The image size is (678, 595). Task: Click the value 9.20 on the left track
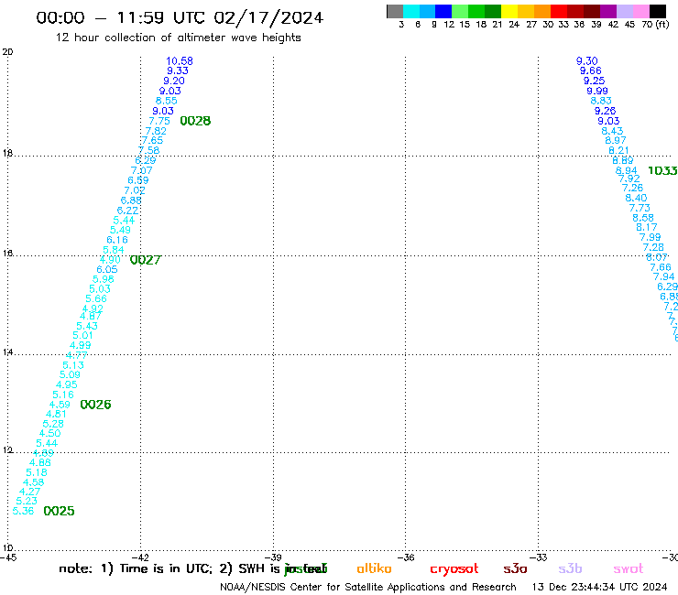[174, 81]
